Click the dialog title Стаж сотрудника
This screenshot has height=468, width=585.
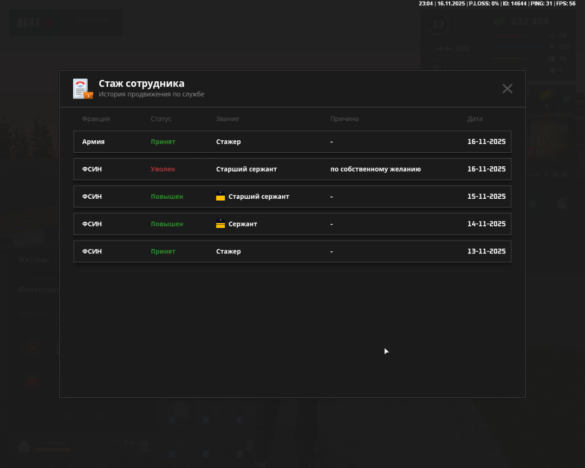coord(141,83)
